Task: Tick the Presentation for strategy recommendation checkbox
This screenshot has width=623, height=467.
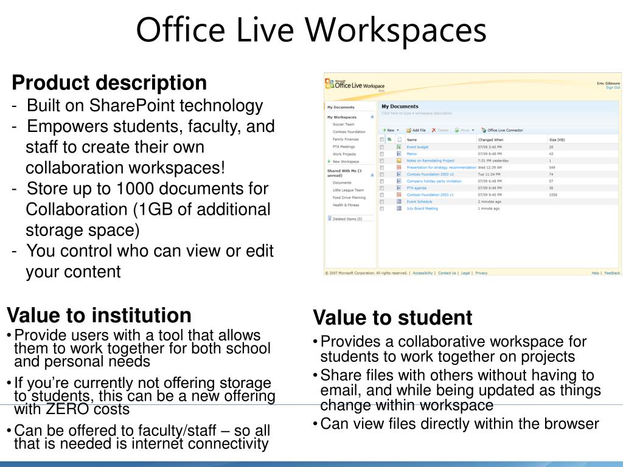Action: point(382,168)
